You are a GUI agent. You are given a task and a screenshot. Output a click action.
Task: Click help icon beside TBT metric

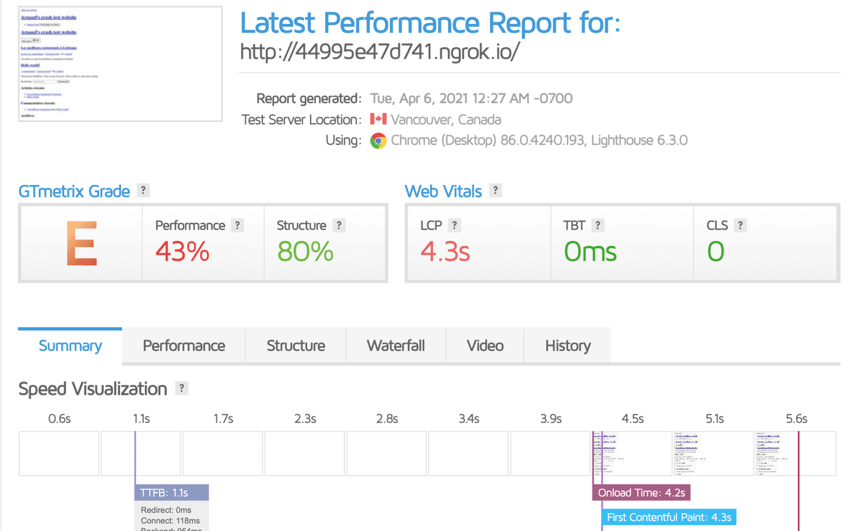pos(597,225)
